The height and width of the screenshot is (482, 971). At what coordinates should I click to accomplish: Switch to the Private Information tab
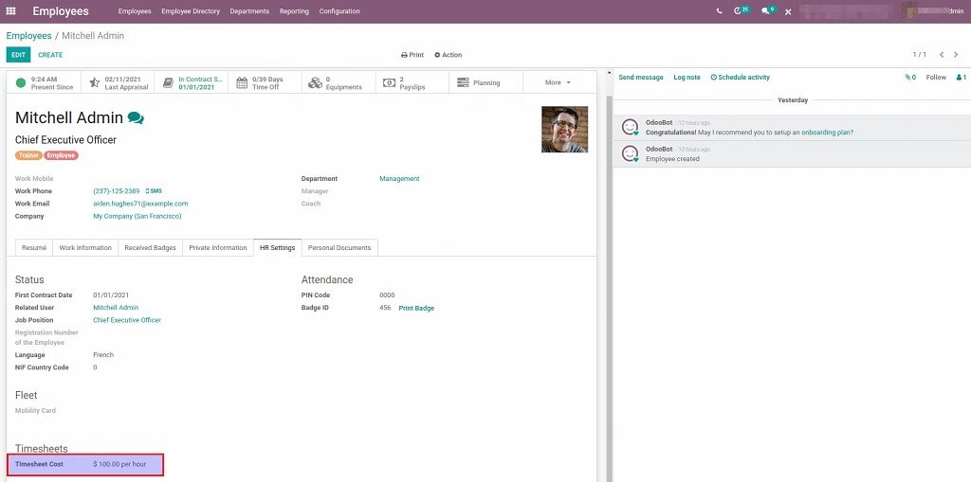coord(218,247)
